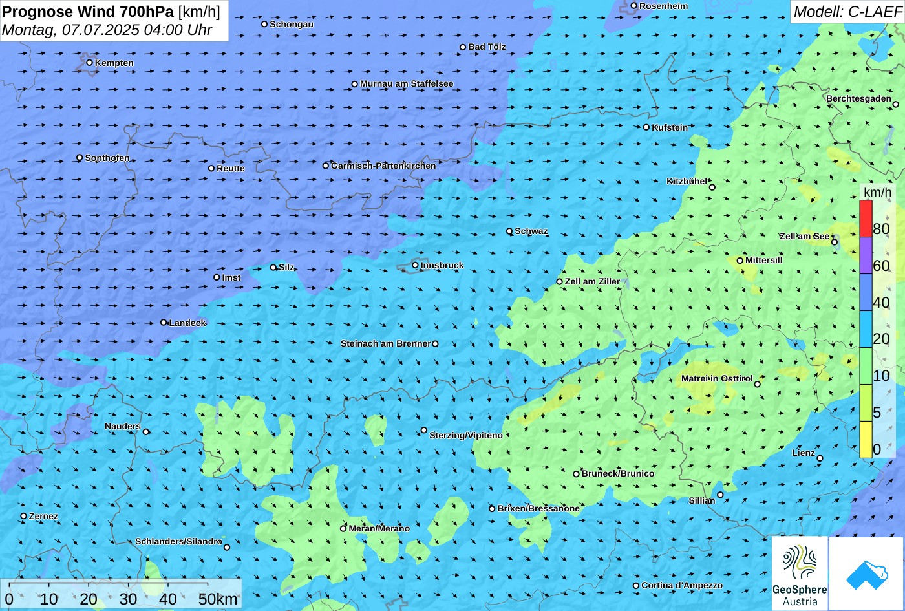
Task: Click the Meran/Merano location dot
Action: click(x=343, y=528)
